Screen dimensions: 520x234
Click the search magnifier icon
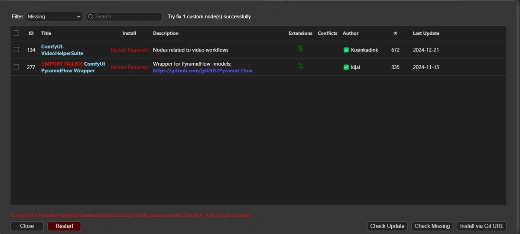coord(91,16)
